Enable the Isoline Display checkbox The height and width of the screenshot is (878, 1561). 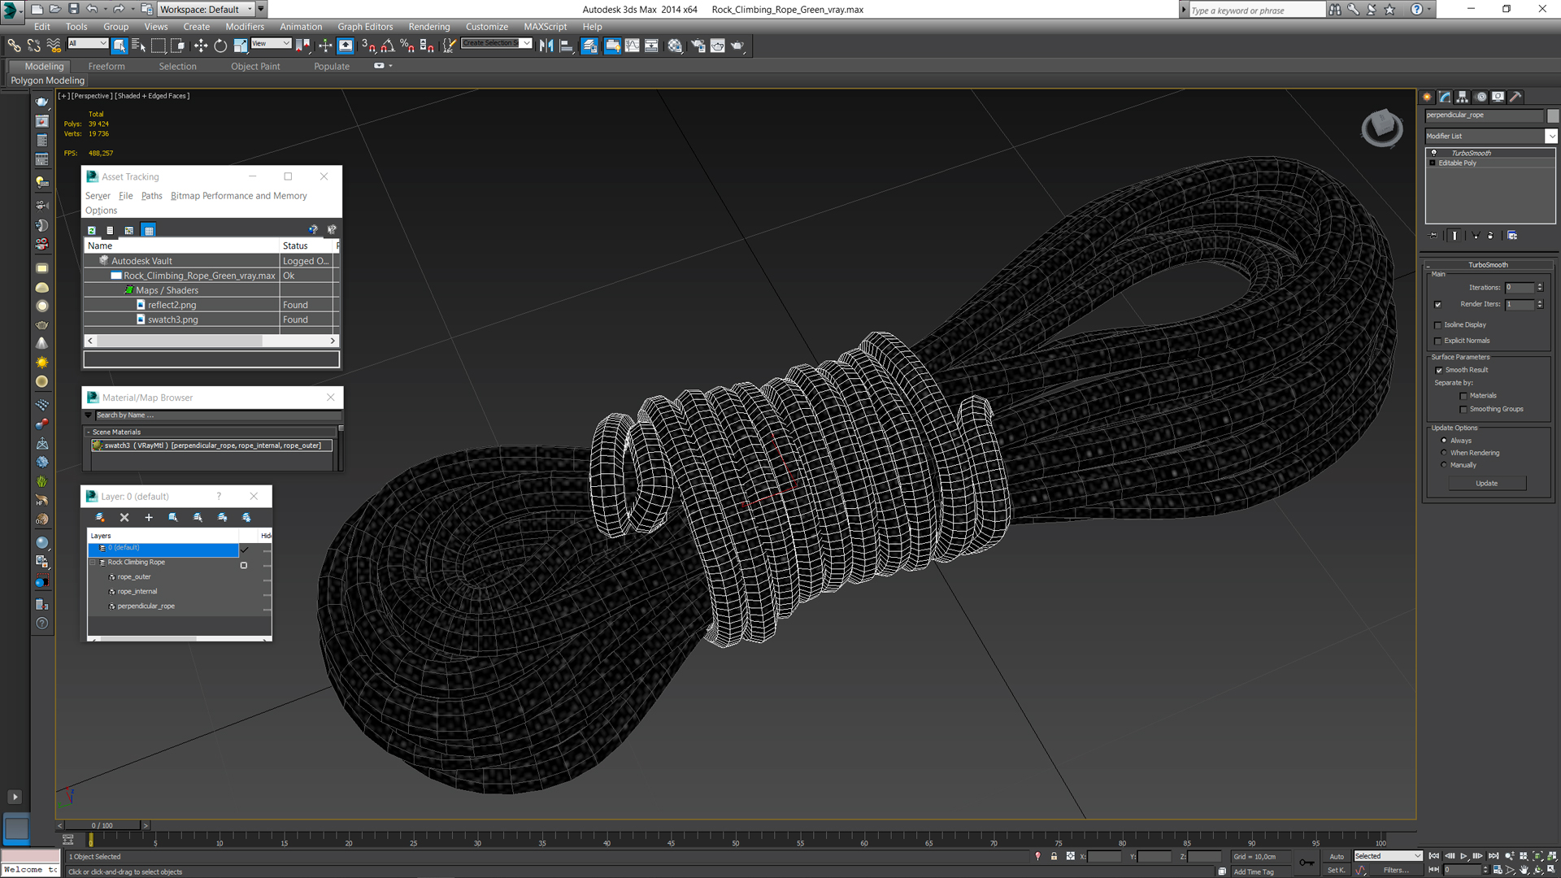(1438, 325)
